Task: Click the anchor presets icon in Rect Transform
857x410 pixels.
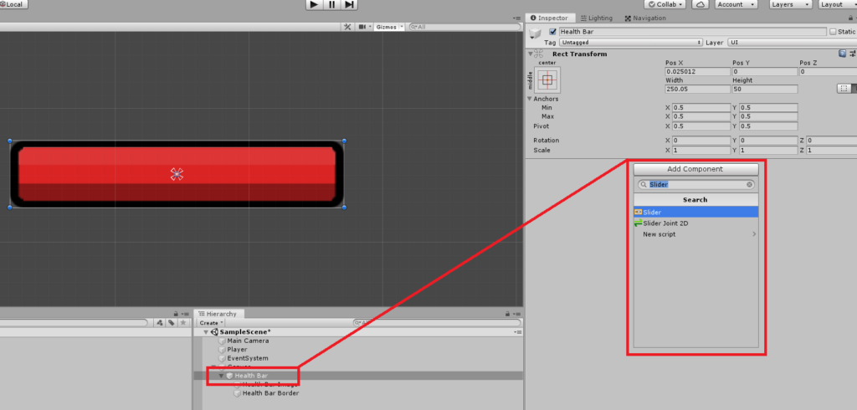Action: (x=547, y=80)
